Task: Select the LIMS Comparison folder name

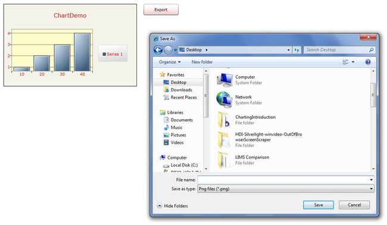Action: click(x=252, y=157)
